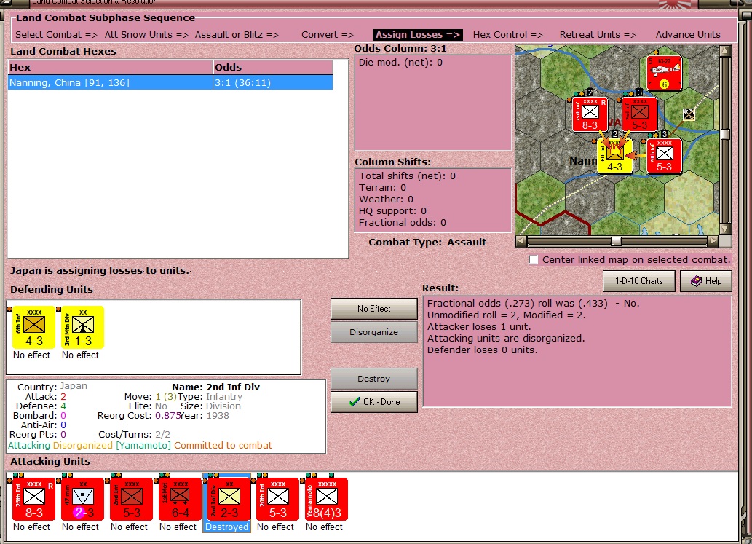
Task: Select the 3rd Mtn Div defending unit
Action: click(x=82, y=327)
